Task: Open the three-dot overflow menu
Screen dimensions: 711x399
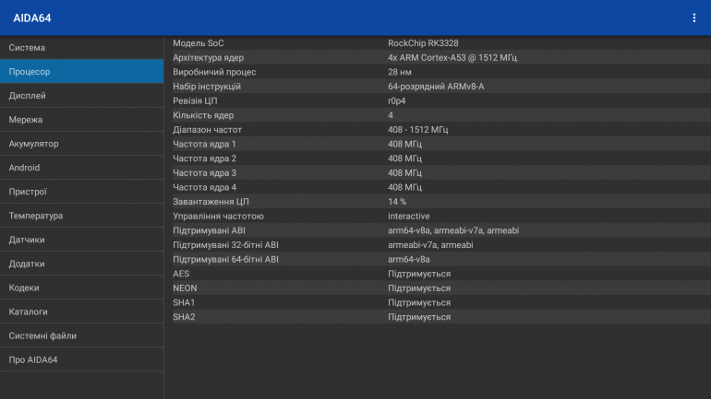Action: [x=693, y=18]
